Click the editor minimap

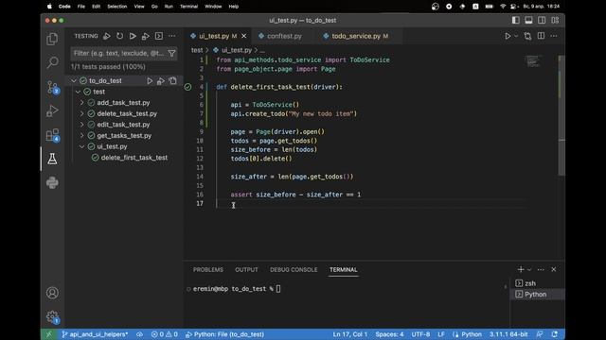coord(533,61)
